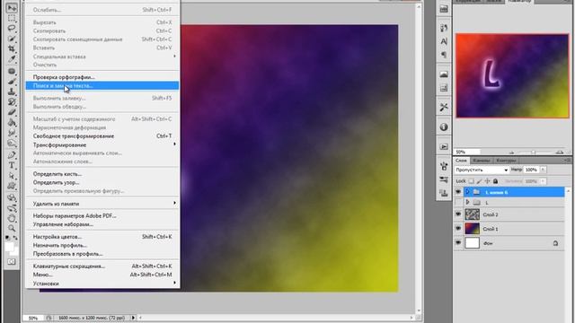Image resolution: width=575 pixels, height=323 pixels.
Task: Show the hidden 'L' group
Action: (458, 203)
